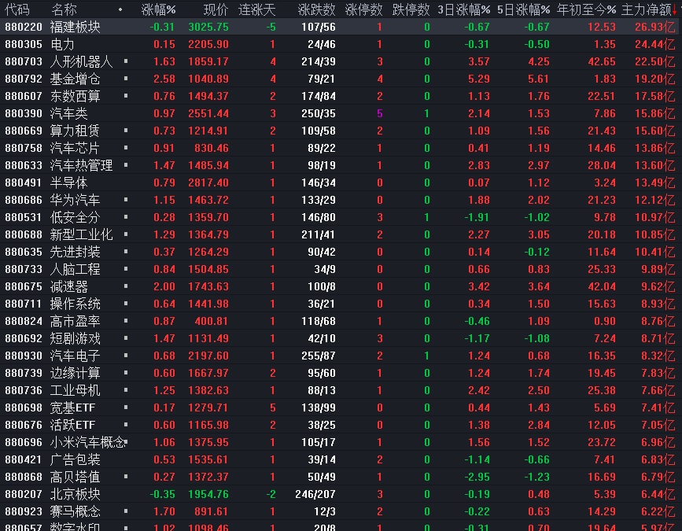
Task: Select the 活跃ETF row
Action: (341, 425)
